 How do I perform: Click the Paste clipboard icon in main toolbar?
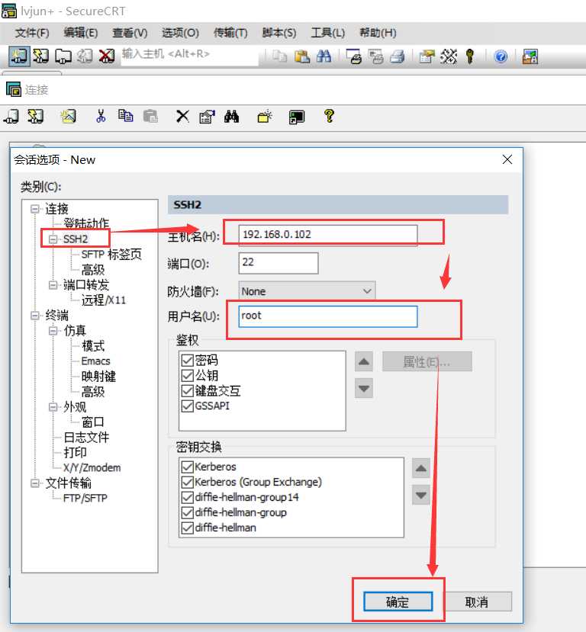301,56
